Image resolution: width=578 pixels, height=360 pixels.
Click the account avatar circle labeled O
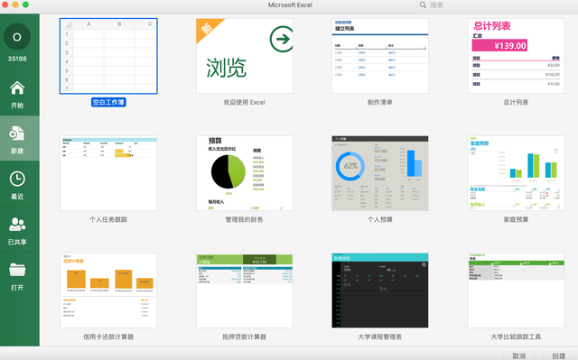click(x=17, y=37)
